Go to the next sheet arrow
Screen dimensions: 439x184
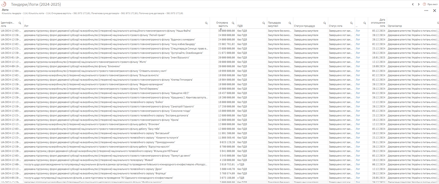tap(418, 4)
